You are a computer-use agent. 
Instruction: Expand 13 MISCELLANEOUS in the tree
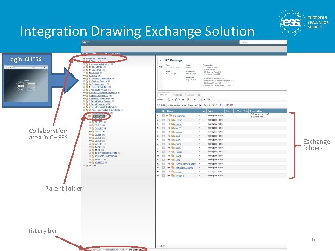(x=90, y=156)
